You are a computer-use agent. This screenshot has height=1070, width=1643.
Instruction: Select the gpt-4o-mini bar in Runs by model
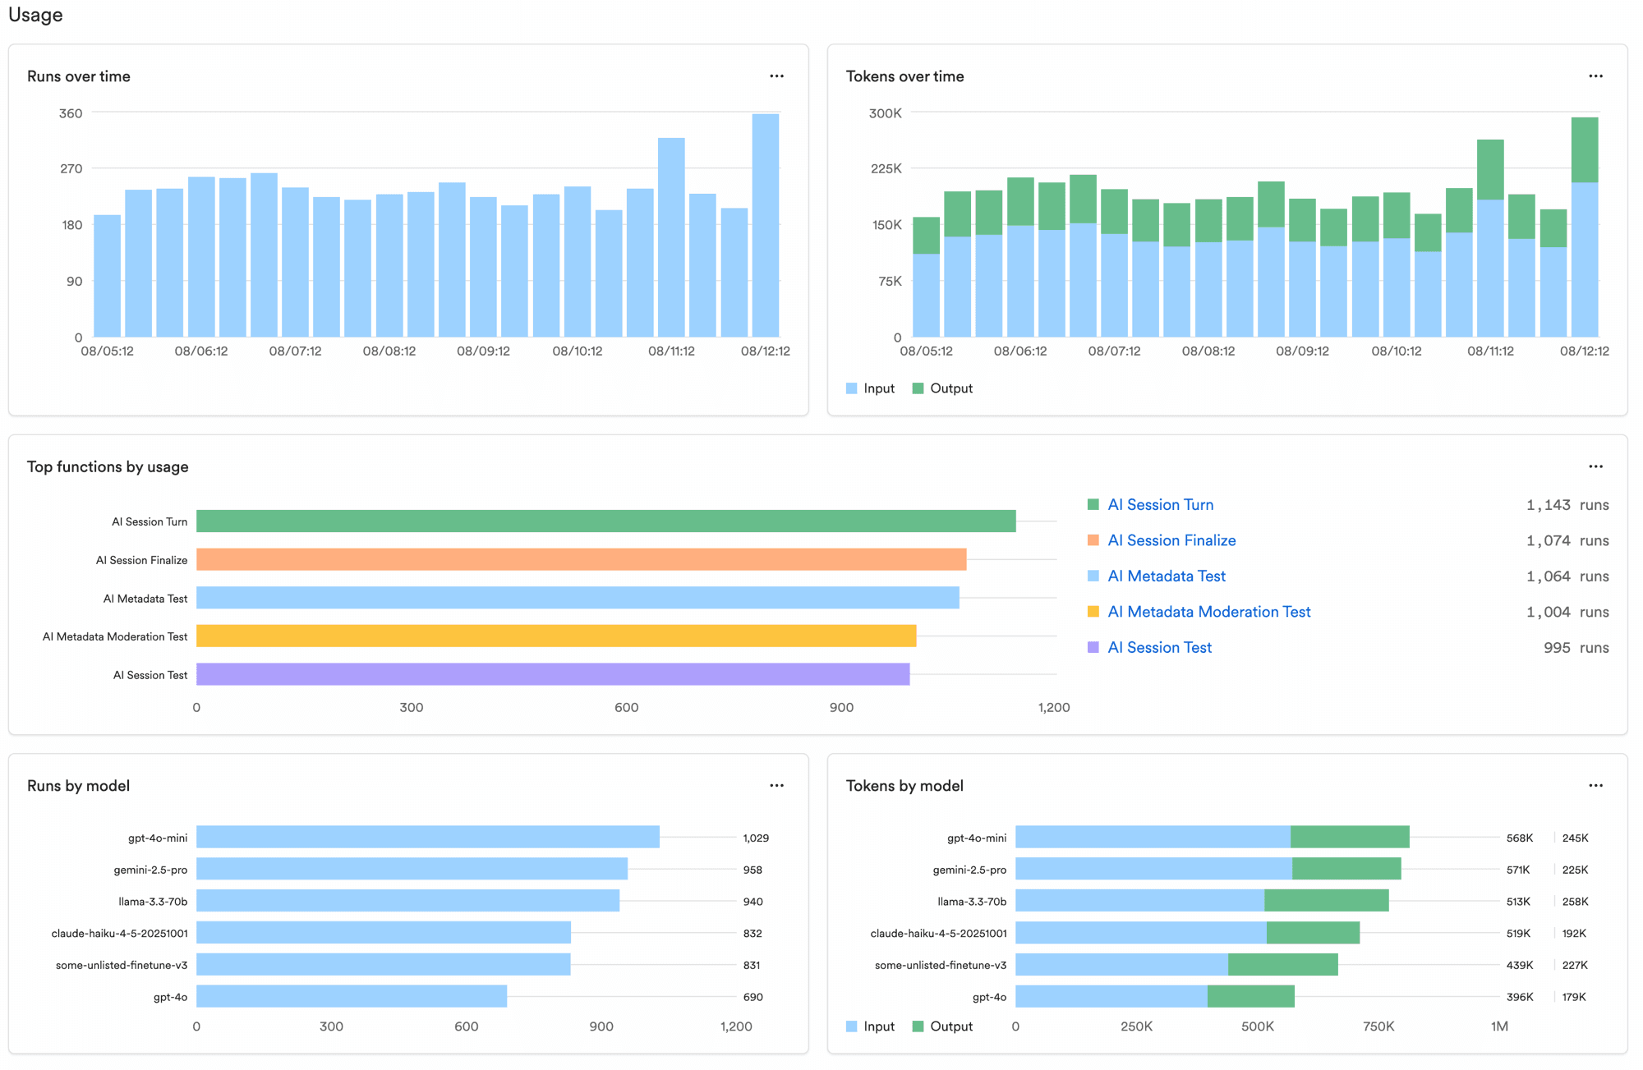point(428,837)
